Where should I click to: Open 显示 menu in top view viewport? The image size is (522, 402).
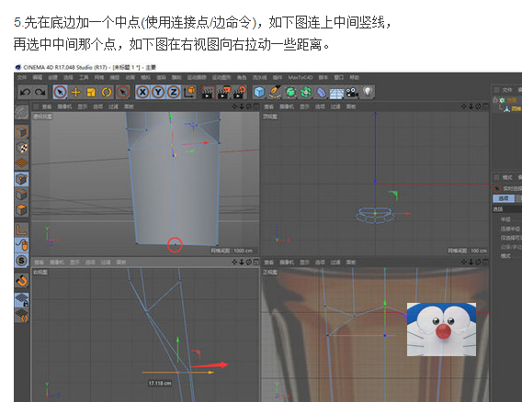(304, 106)
